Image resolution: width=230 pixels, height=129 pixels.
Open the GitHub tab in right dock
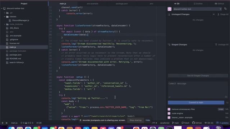click(x=219, y=4)
